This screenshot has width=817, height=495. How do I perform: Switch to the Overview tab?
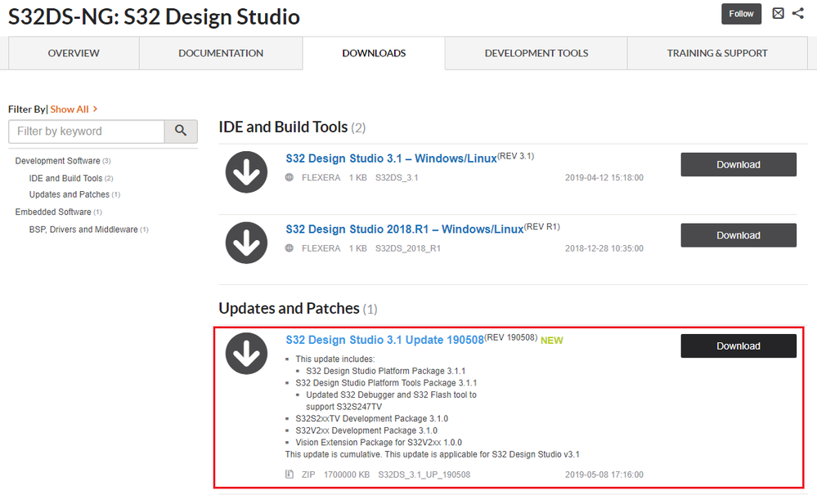pos(74,53)
